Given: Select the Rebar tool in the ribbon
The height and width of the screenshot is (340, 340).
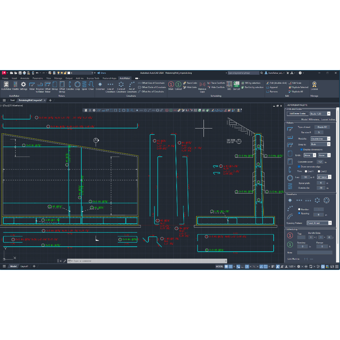Looking at the screenshot, I should pos(32,86).
